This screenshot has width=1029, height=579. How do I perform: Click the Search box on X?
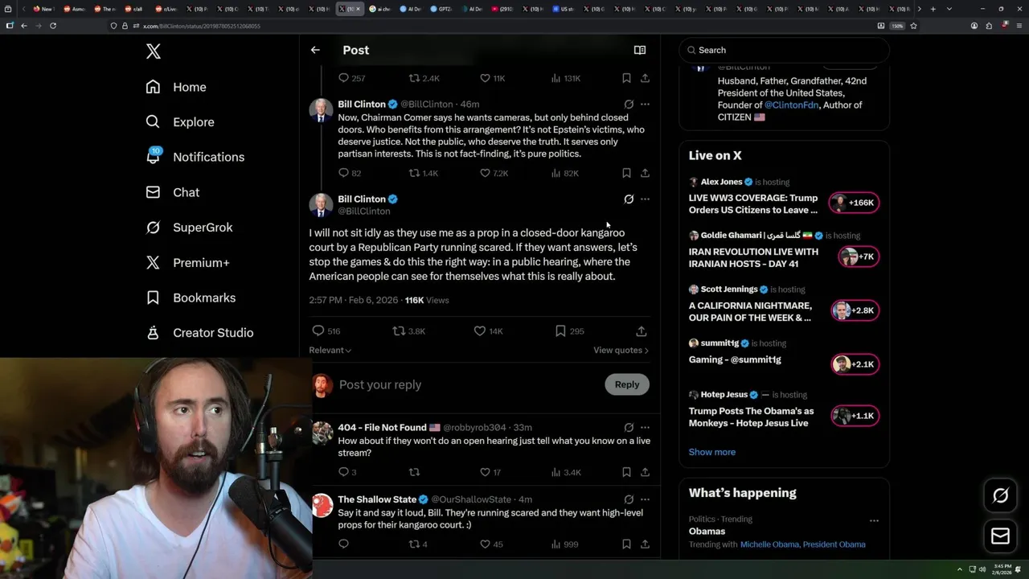click(x=784, y=50)
